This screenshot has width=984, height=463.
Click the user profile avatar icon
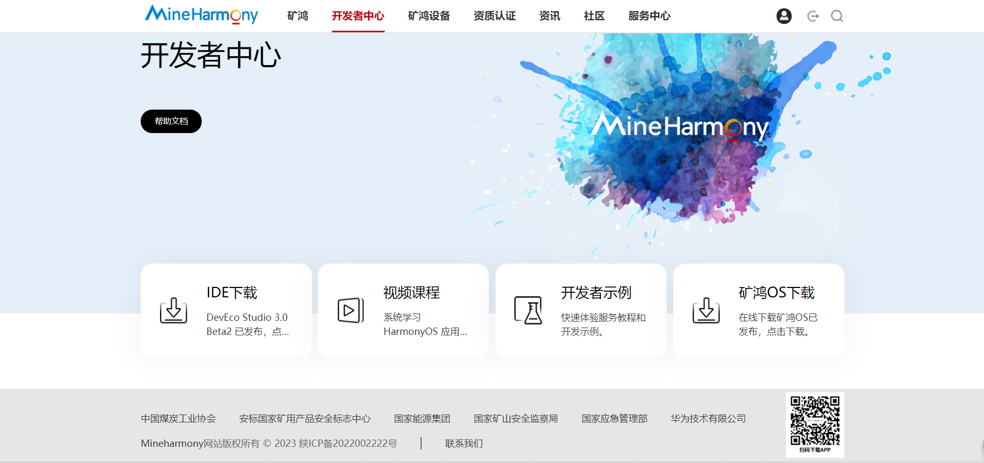coord(784,16)
